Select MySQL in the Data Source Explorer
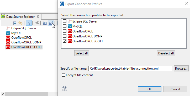This screenshot has height=96, width=190. click(x=16, y=33)
